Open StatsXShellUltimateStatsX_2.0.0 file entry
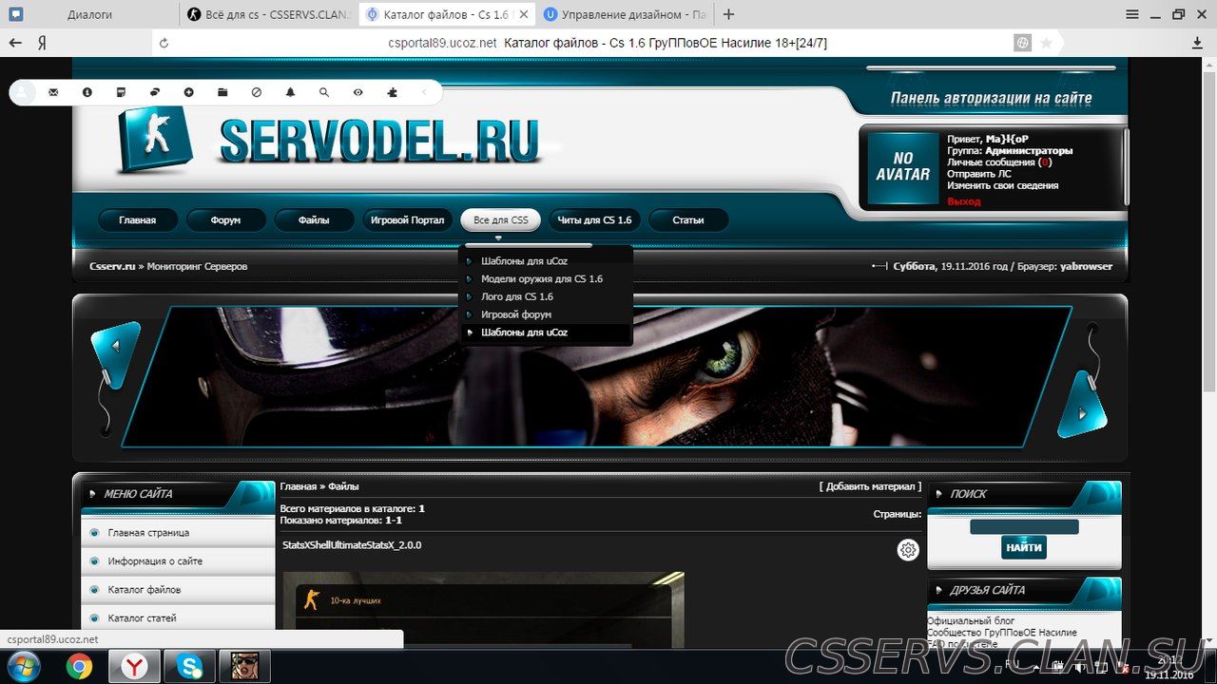This screenshot has width=1217, height=684. coord(352,545)
